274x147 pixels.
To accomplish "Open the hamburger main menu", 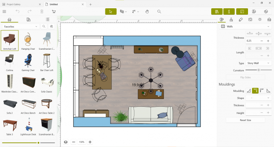I will (x=5, y=12).
